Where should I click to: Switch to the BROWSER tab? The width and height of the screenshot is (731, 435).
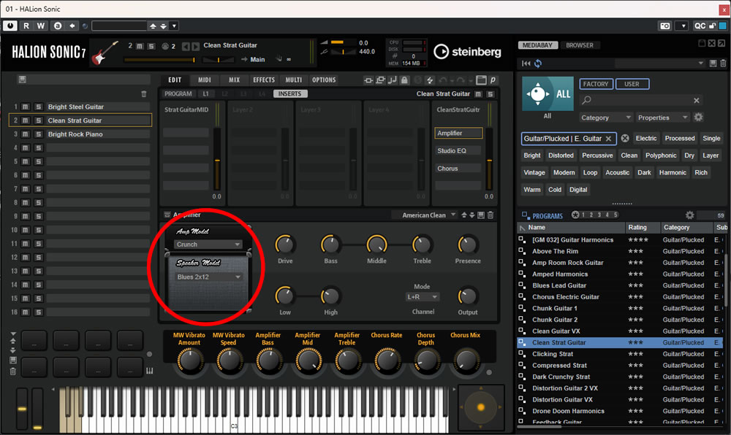(x=580, y=45)
